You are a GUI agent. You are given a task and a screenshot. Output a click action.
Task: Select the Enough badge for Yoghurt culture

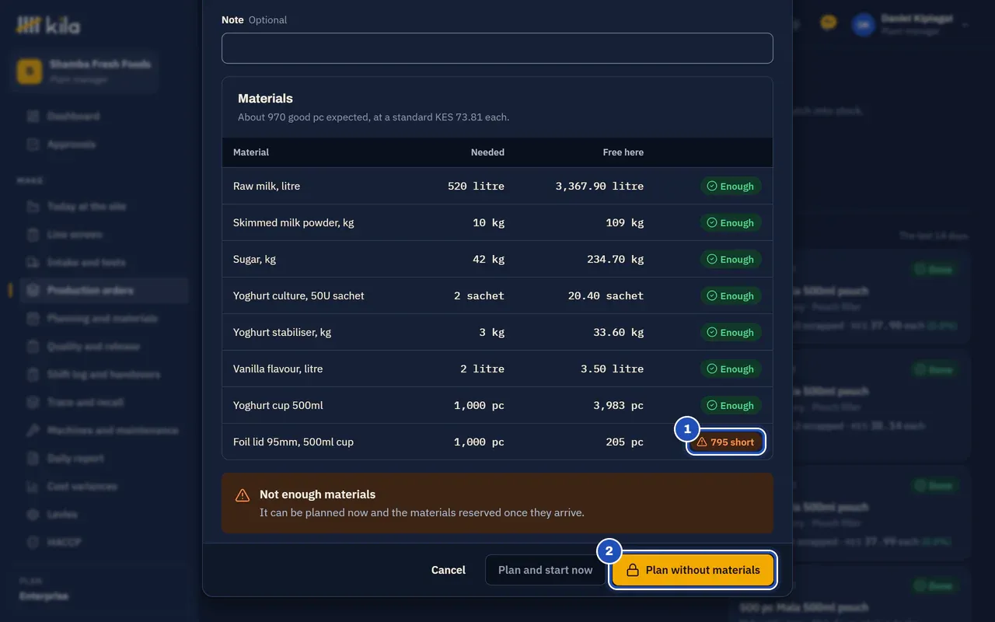tap(731, 296)
